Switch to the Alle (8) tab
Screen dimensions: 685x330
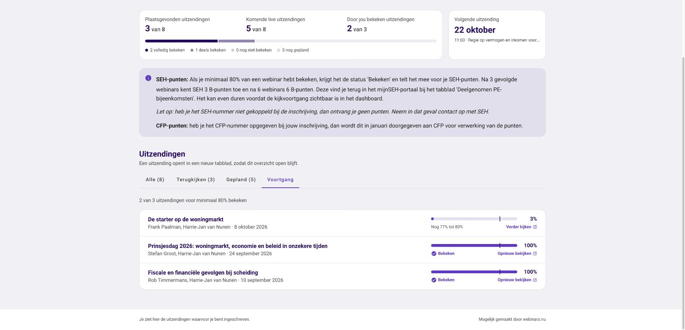tap(155, 180)
